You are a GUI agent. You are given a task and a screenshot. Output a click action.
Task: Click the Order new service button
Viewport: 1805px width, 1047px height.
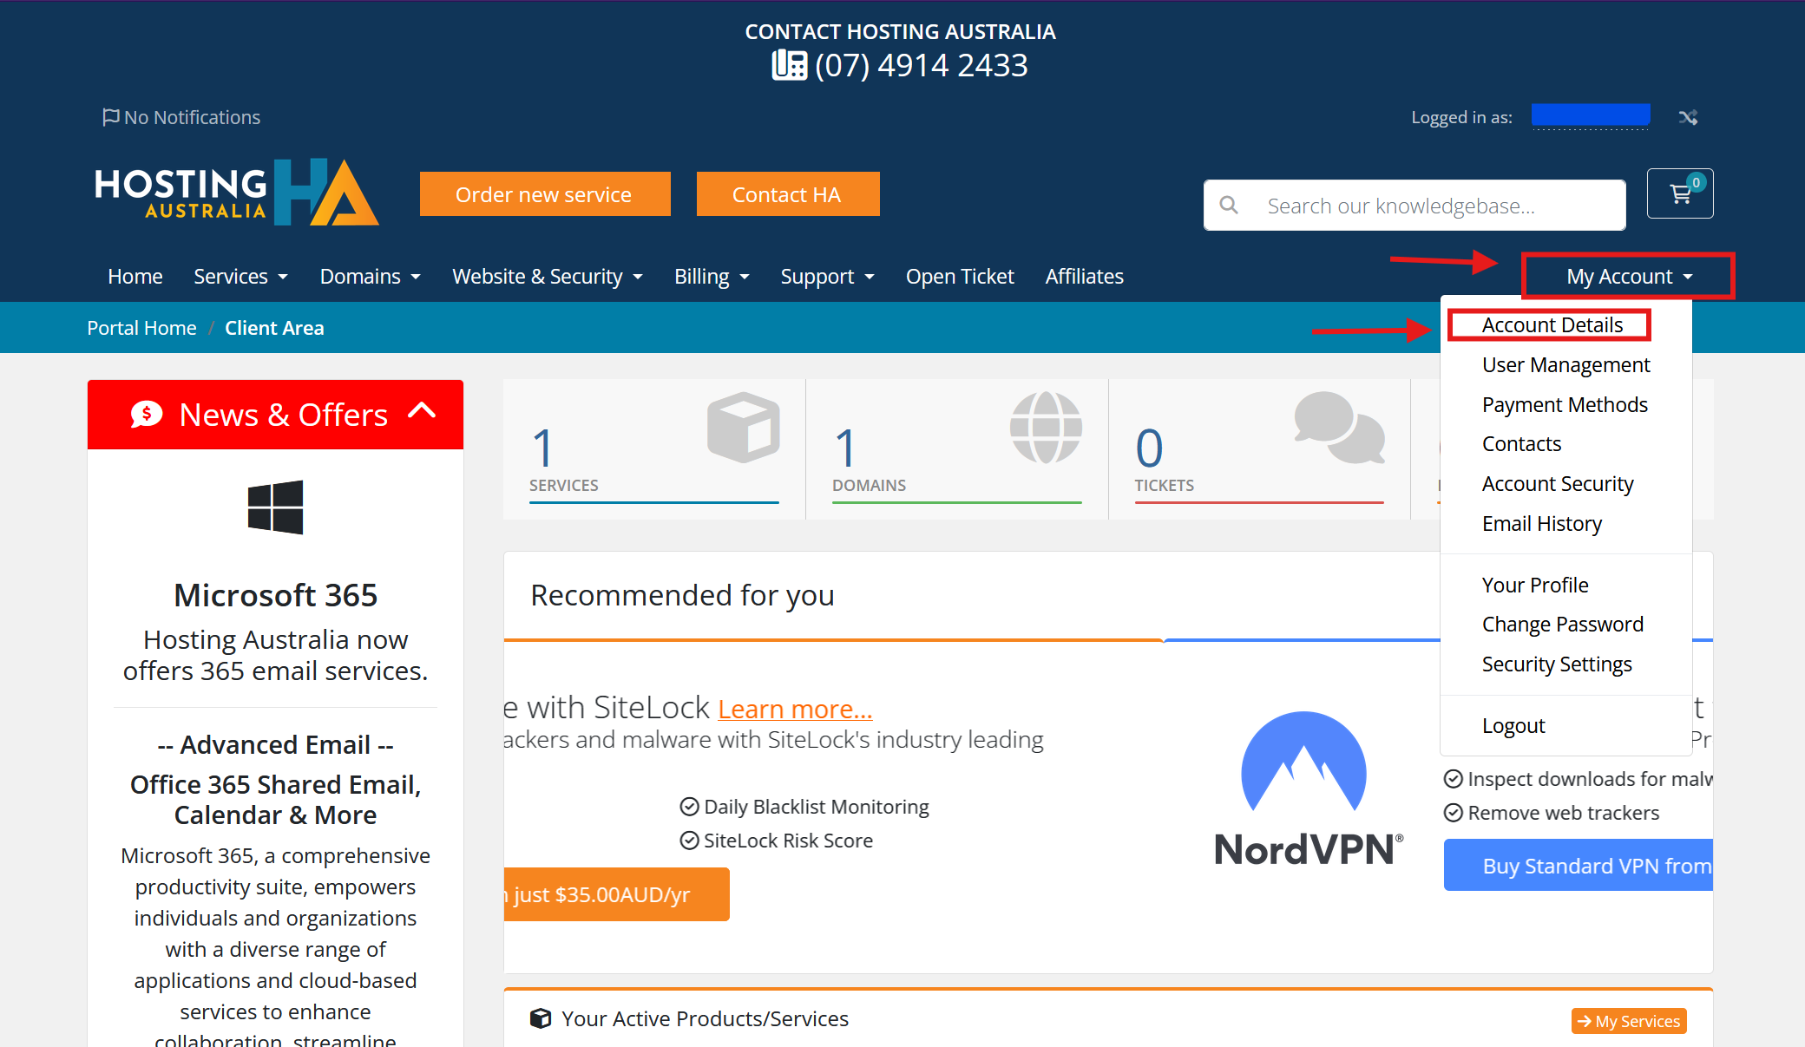tap(545, 194)
